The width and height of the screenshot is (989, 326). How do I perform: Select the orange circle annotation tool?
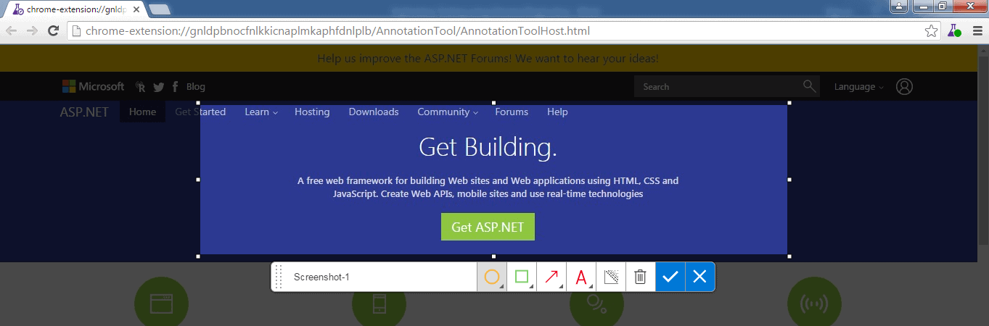(x=491, y=277)
